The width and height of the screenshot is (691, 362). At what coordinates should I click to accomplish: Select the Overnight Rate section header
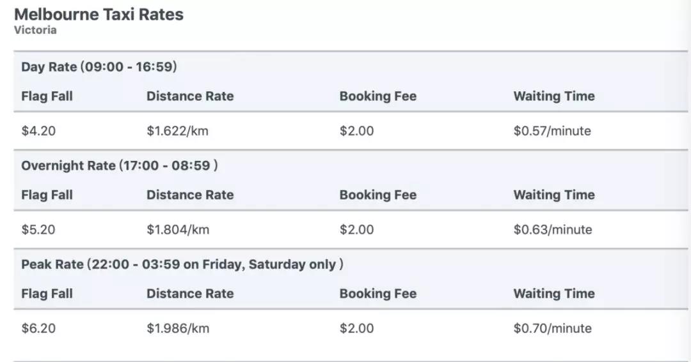[119, 165]
